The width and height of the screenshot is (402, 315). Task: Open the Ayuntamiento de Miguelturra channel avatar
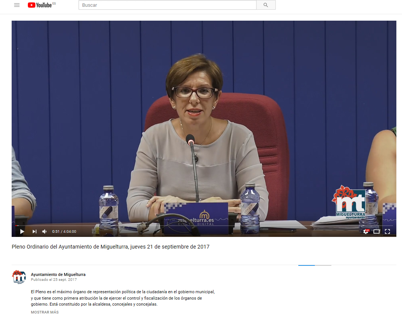click(x=19, y=277)
